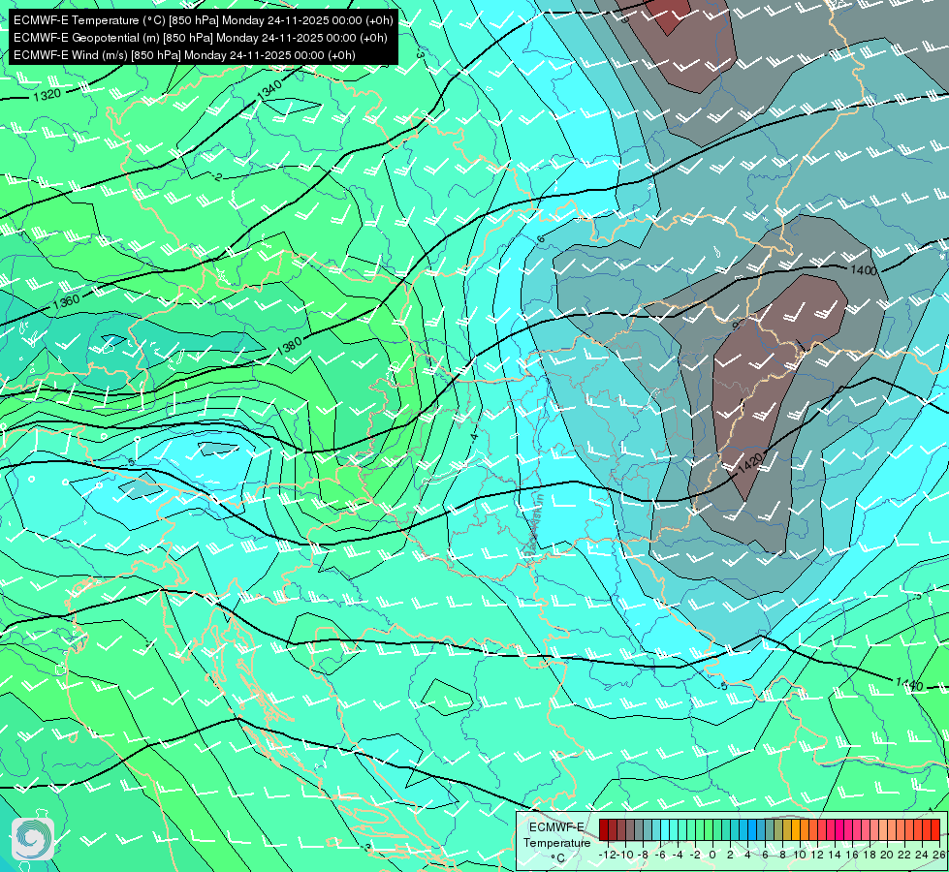This screenshot has width=949, height=872.
Task: Click the darkest red legend swatch above -12
Action: [x=604, y=829]
